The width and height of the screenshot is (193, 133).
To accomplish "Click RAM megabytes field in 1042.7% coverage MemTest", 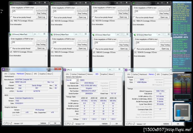I will [23, 11].
